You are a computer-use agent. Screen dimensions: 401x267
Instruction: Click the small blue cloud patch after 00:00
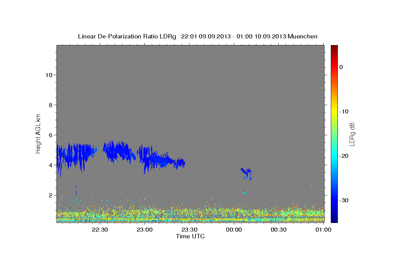pyautogui.click(x=247, y=174)
